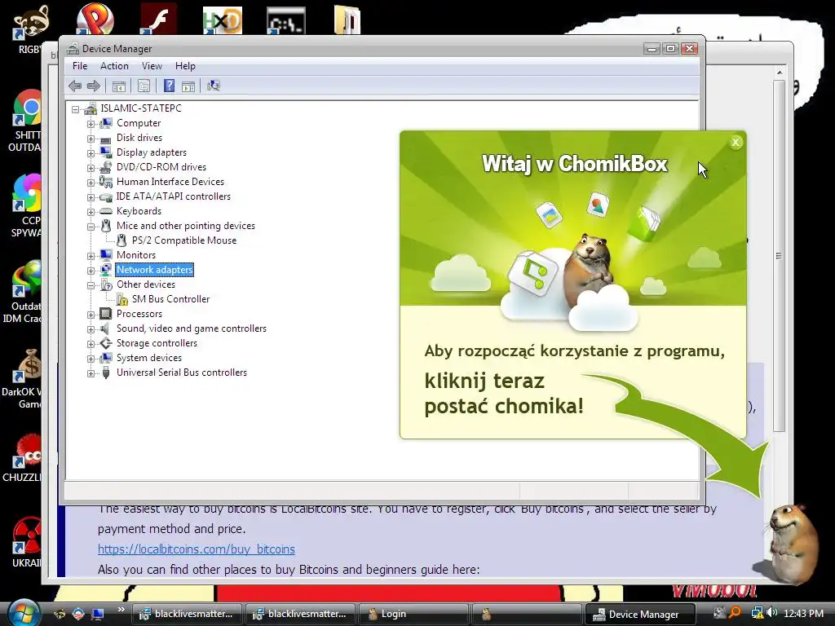Switch to the Login taskbar button

(413, 614)
